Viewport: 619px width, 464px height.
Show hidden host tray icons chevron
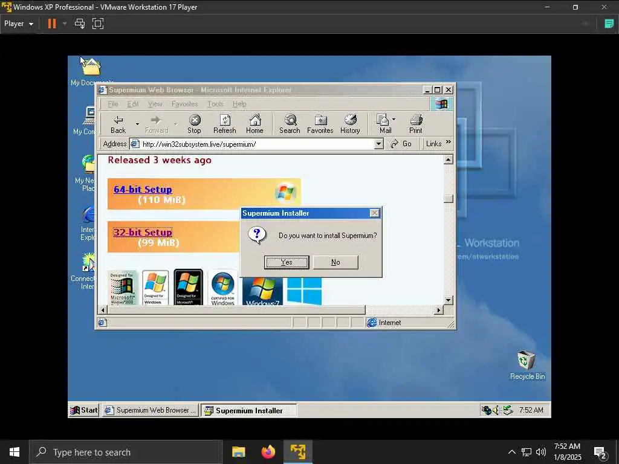(511, 452)
